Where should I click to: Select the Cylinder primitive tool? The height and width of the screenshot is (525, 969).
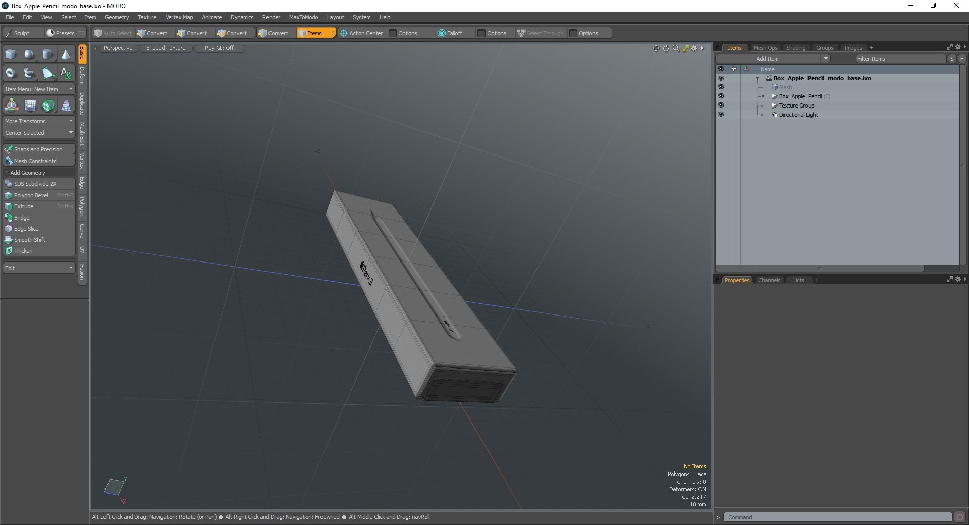(x=47, y=55)
